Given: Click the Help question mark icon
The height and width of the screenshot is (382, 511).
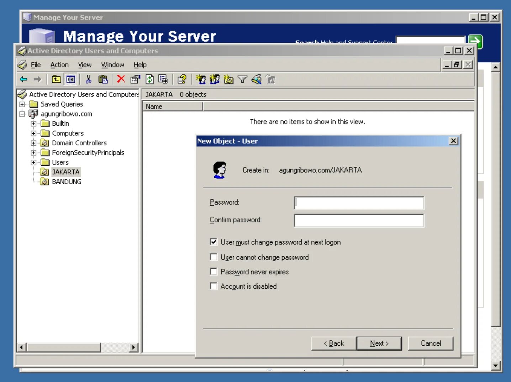Looking at the screenshot, I should point(182,79).
